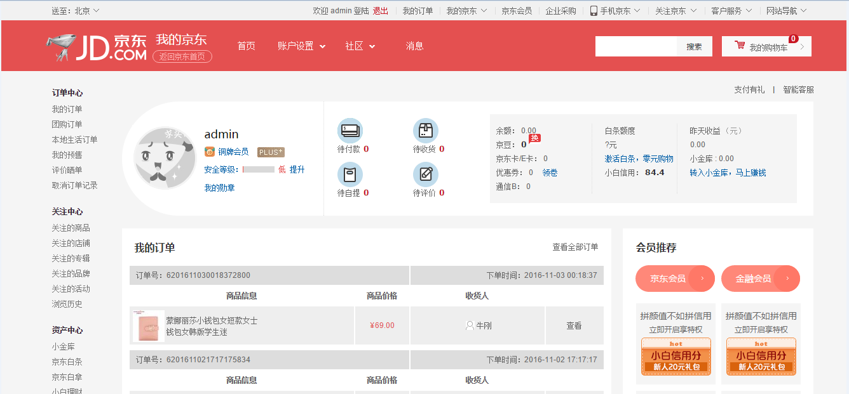Open 团购订单 in the sidebar
The width and height of the screenshot is (849, 394).
tap(67, 124)
